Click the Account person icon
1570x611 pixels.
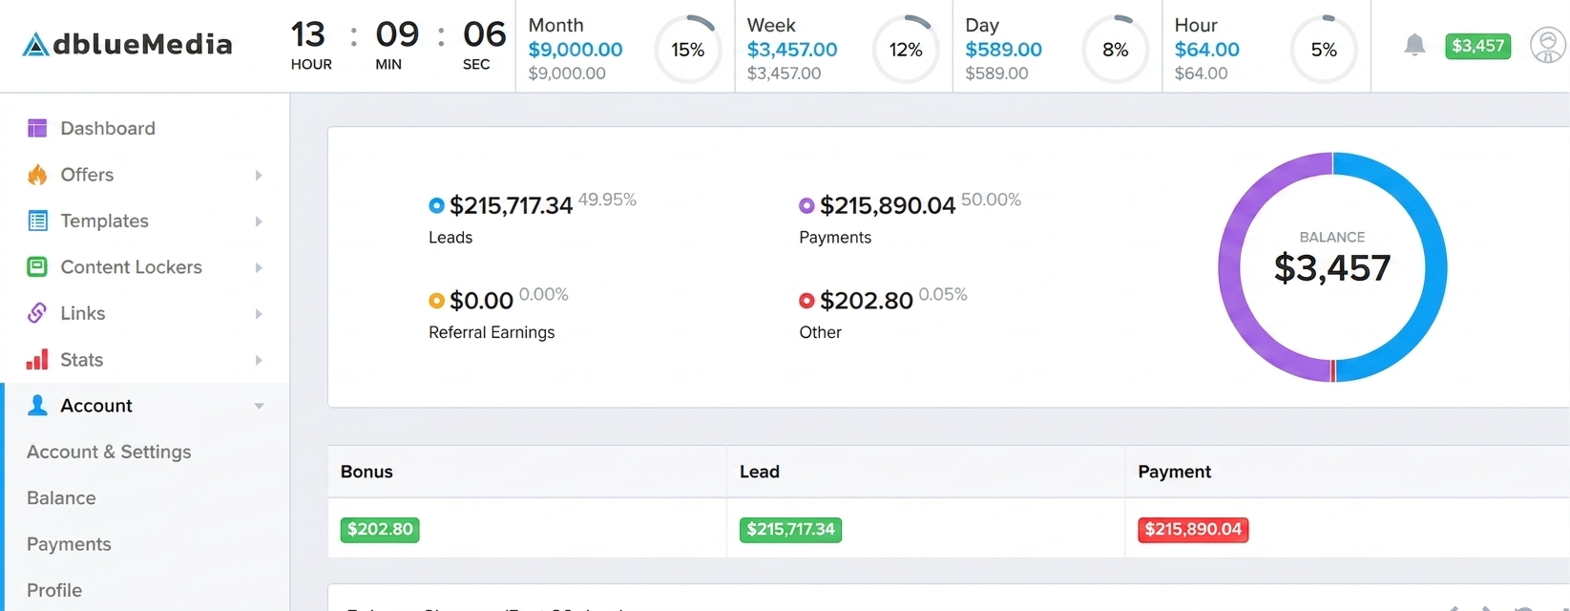click(37, 406)
